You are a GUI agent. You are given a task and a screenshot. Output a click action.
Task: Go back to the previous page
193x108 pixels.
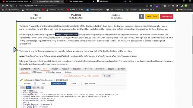3,6
